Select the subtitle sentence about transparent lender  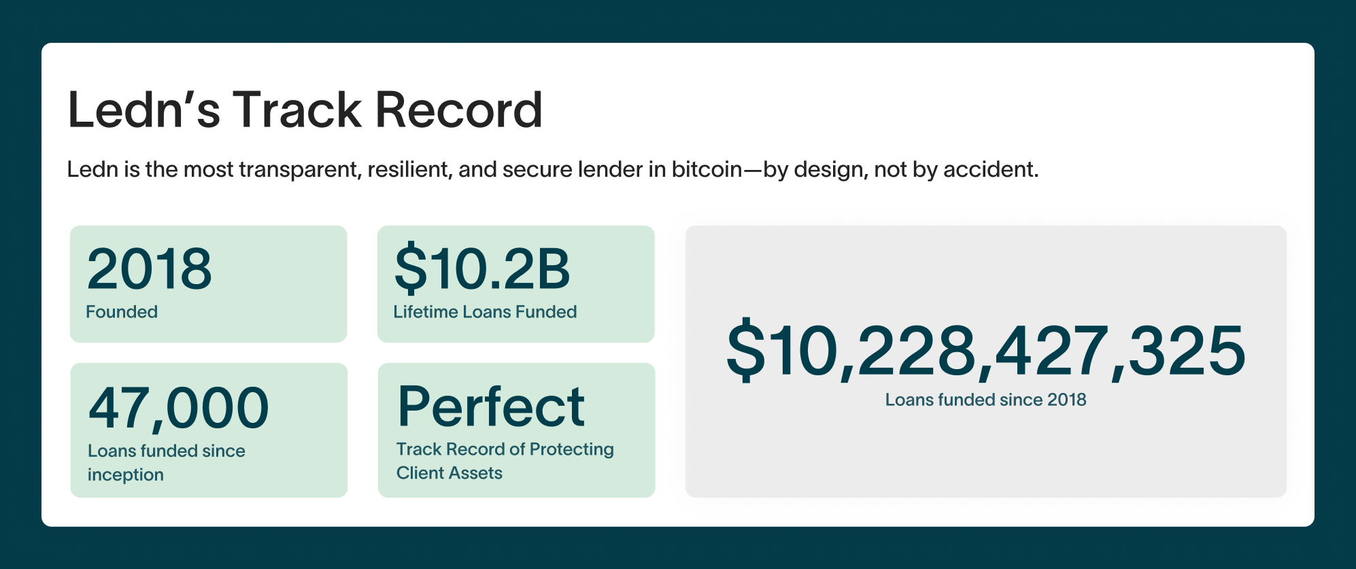553,169
